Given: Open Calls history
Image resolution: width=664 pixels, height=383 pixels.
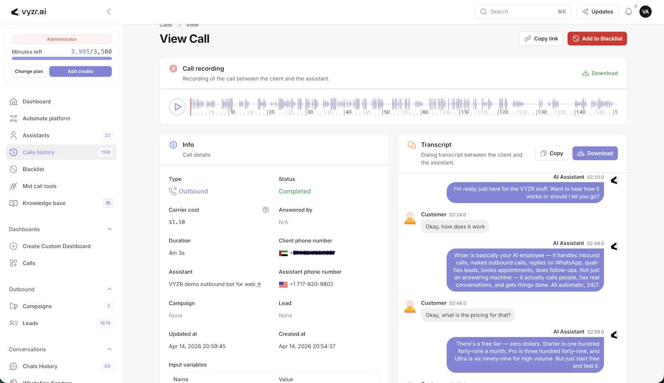Looking at the screenshot, I should [x=61, y=152].
